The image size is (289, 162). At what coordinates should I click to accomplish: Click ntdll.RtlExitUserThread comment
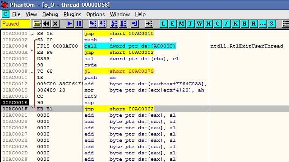click(x=247, y=46)
